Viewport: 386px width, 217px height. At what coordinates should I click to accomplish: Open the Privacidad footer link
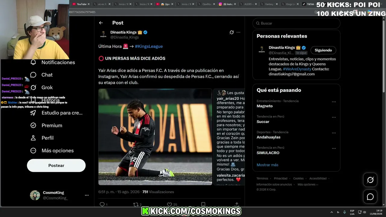click(x=281, y=178)
